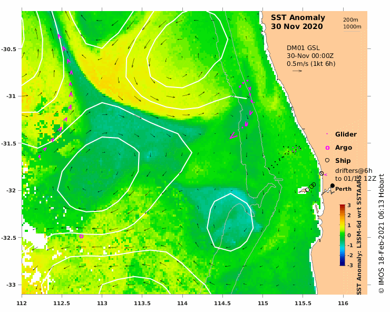Click Rottnest Island west of Perth
The image size is (390, 312).
tap(304, 191)
